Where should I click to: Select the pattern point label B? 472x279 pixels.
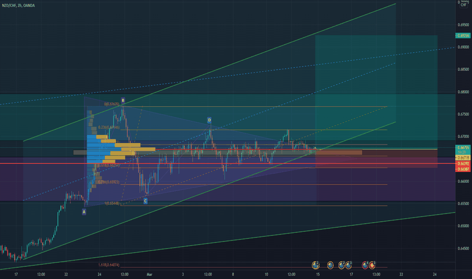coord(123,100)
